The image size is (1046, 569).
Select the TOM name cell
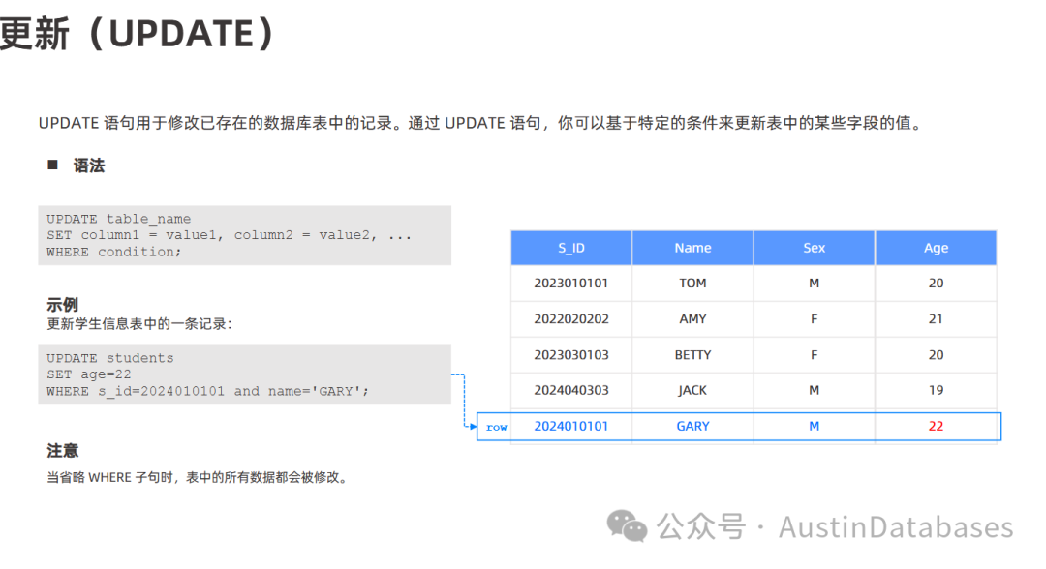[x=692, y=284]
